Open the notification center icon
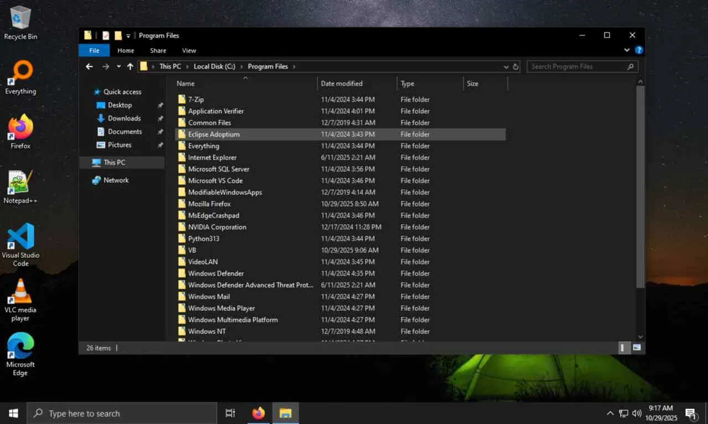 [691, 413]
